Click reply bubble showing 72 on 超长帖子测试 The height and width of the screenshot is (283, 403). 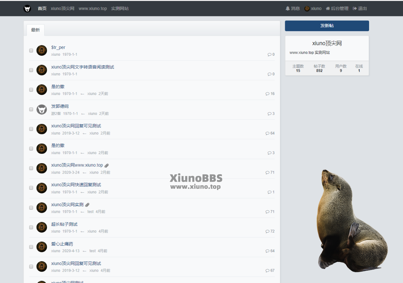(267, 231)
